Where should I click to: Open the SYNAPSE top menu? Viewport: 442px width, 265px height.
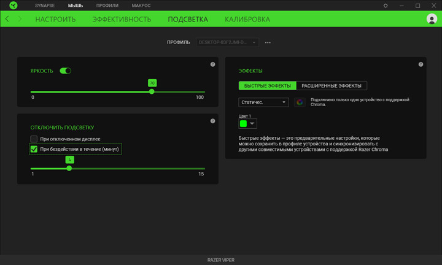tap(45, 6)
